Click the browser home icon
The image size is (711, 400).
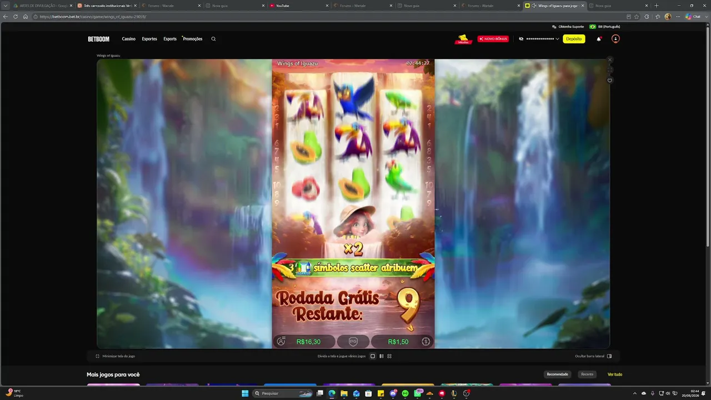click(x=25, y=17)
